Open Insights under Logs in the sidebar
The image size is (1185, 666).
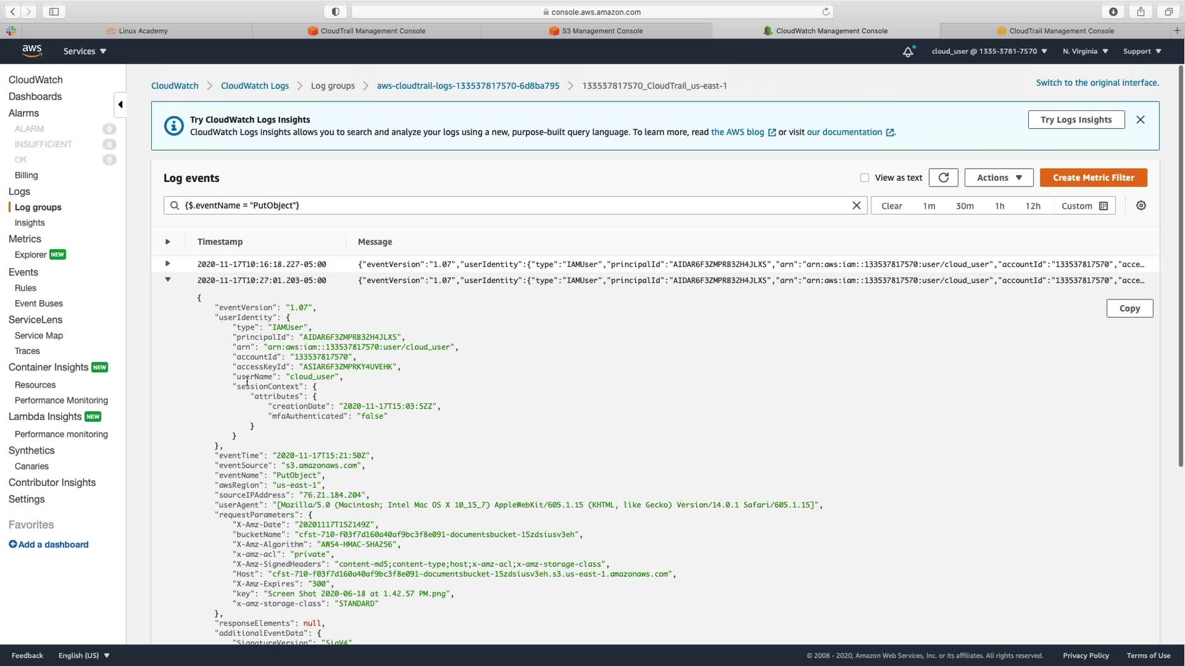pyautogui.click(x=29, y=223)
